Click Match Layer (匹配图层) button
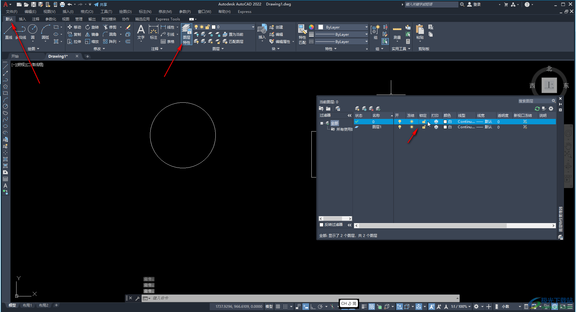The image size is (576, 312). [x=233, y=41]
